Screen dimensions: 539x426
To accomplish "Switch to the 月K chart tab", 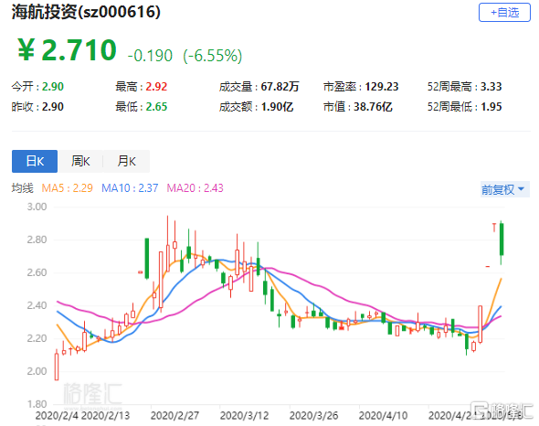I will 126,161.
